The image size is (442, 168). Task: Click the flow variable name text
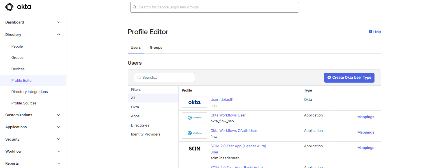click(x=214, y=137)
